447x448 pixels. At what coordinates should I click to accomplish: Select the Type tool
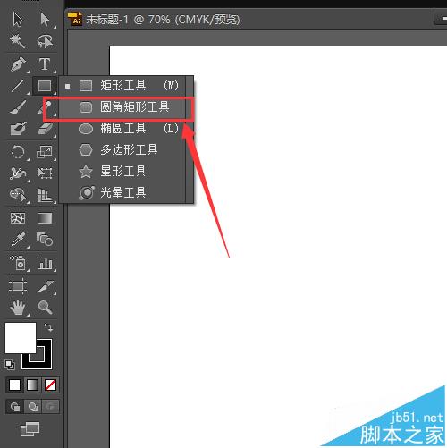45,63
